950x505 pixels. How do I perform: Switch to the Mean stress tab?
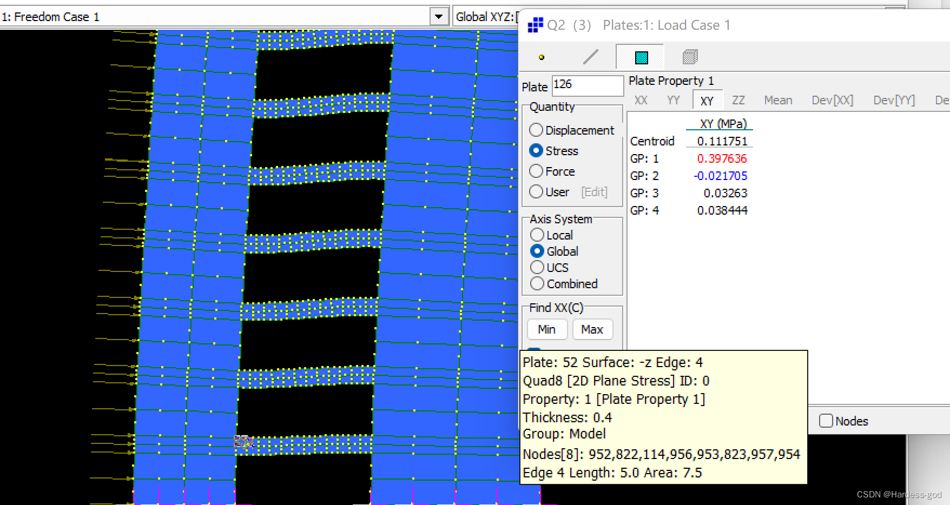(778, 100)
